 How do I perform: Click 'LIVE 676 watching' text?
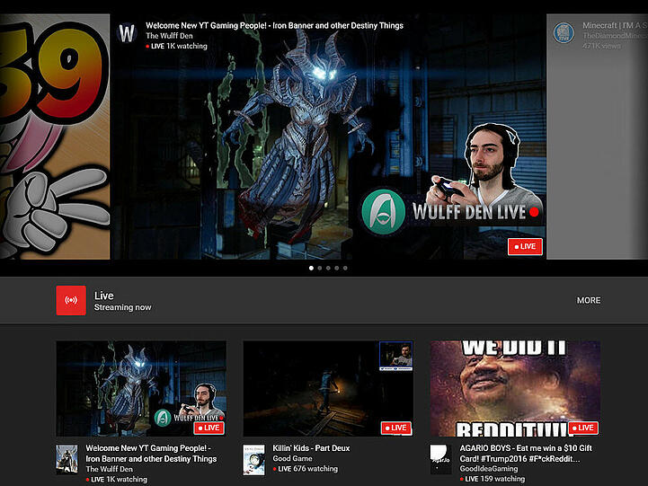305,469
